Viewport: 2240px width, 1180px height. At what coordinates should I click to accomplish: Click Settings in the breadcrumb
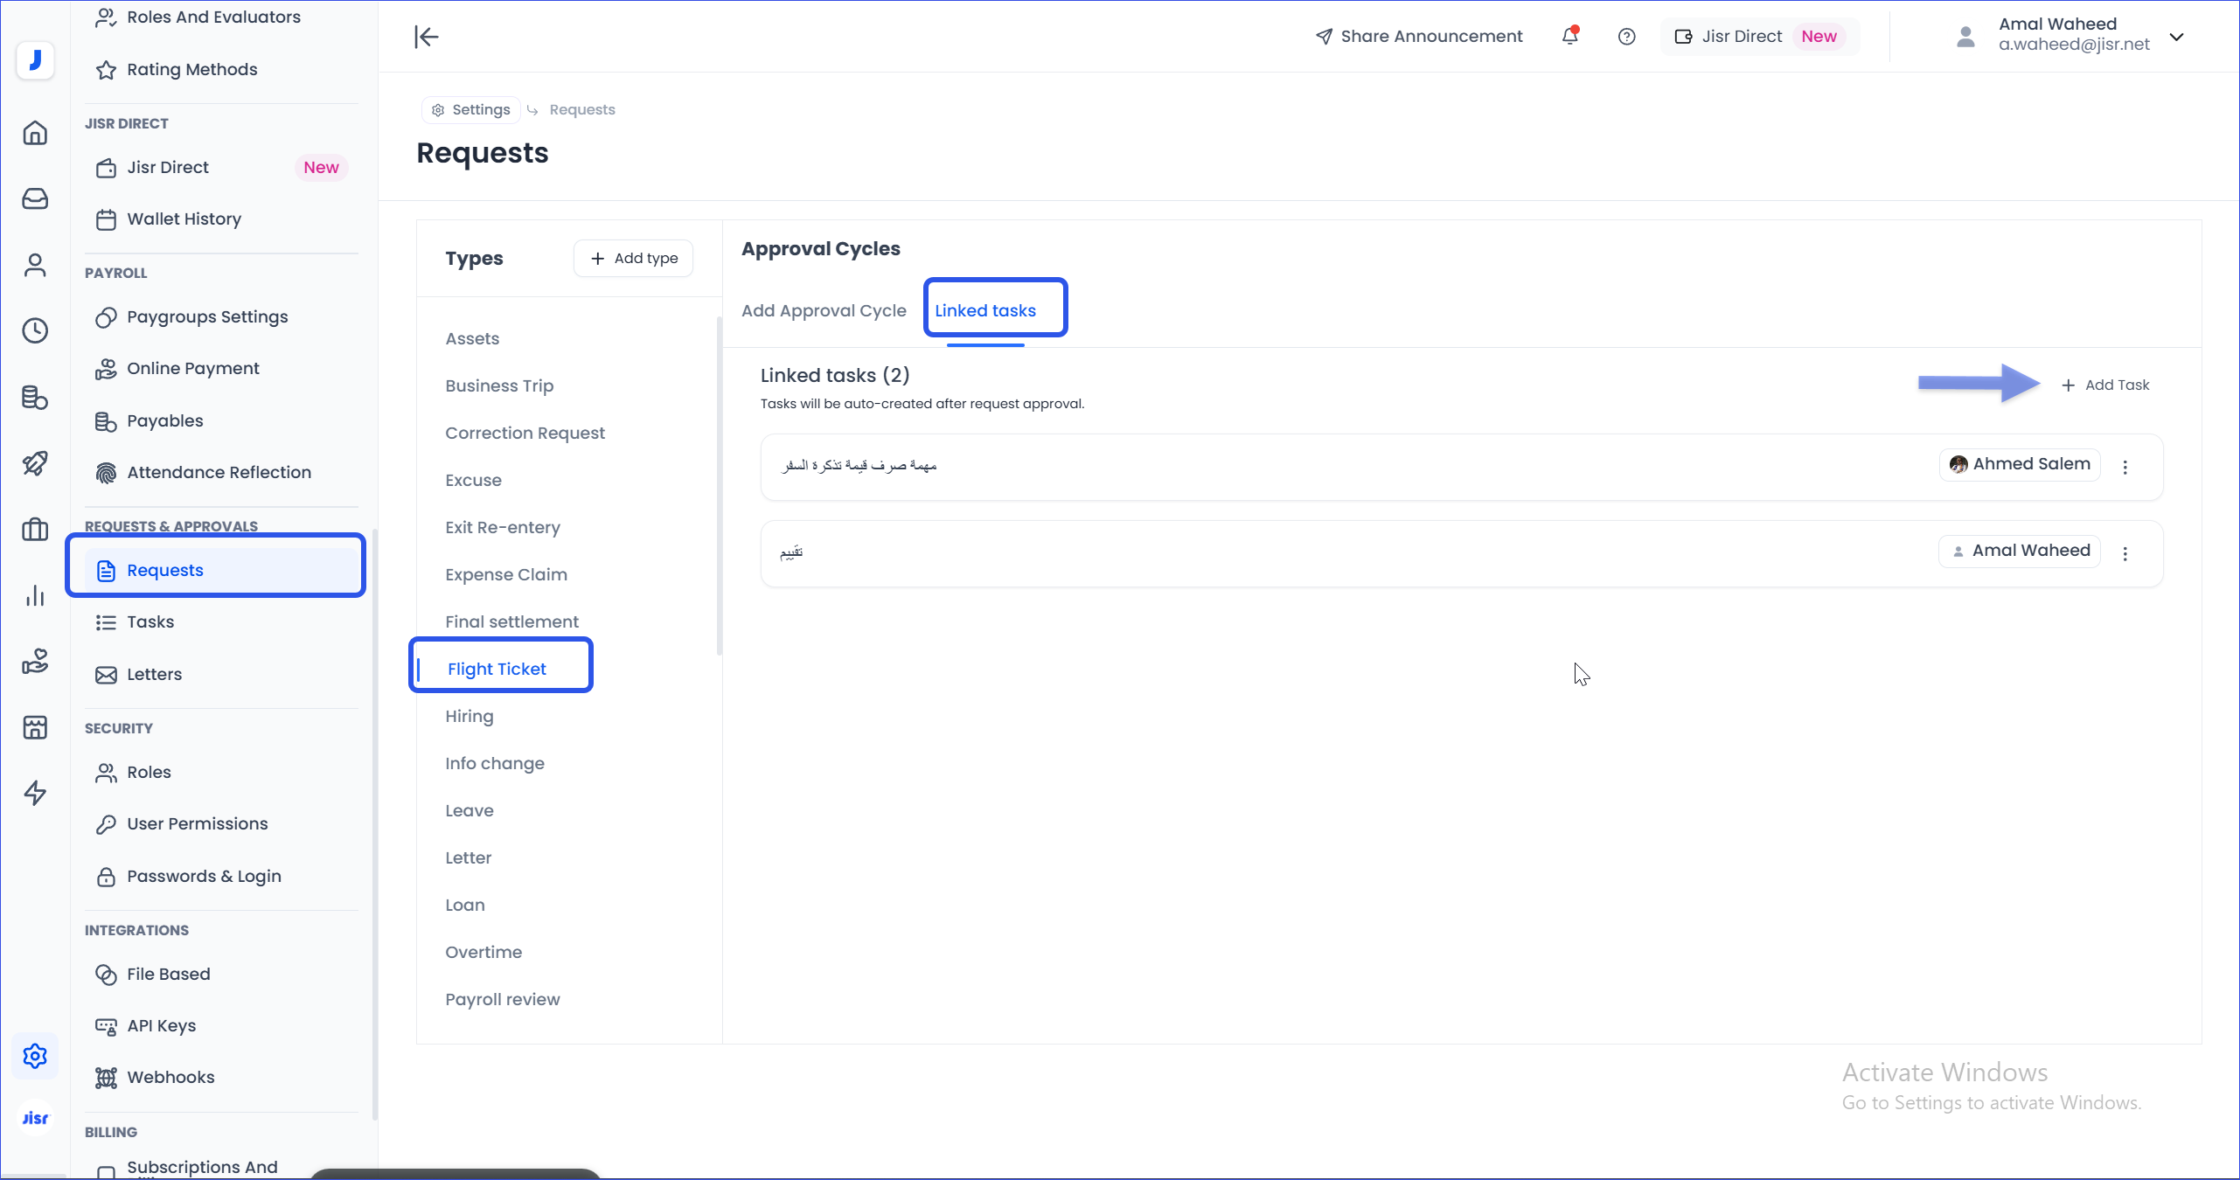tap(472, 109)
